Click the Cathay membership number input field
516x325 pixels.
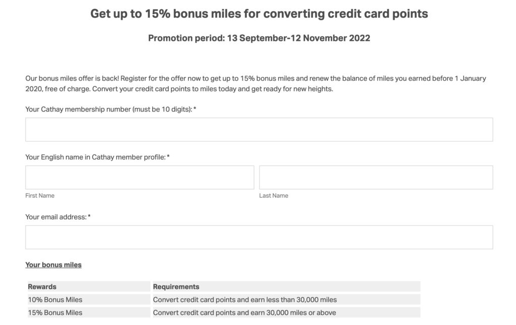259,130
